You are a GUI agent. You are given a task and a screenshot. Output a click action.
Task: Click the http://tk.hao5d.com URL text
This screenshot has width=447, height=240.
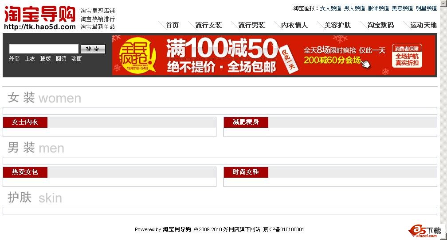(40, 27)
